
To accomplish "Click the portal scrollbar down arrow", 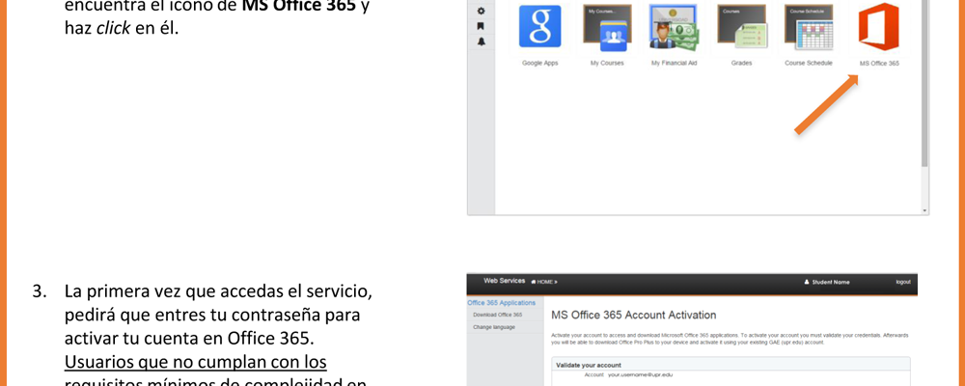I will pos(924,210).
